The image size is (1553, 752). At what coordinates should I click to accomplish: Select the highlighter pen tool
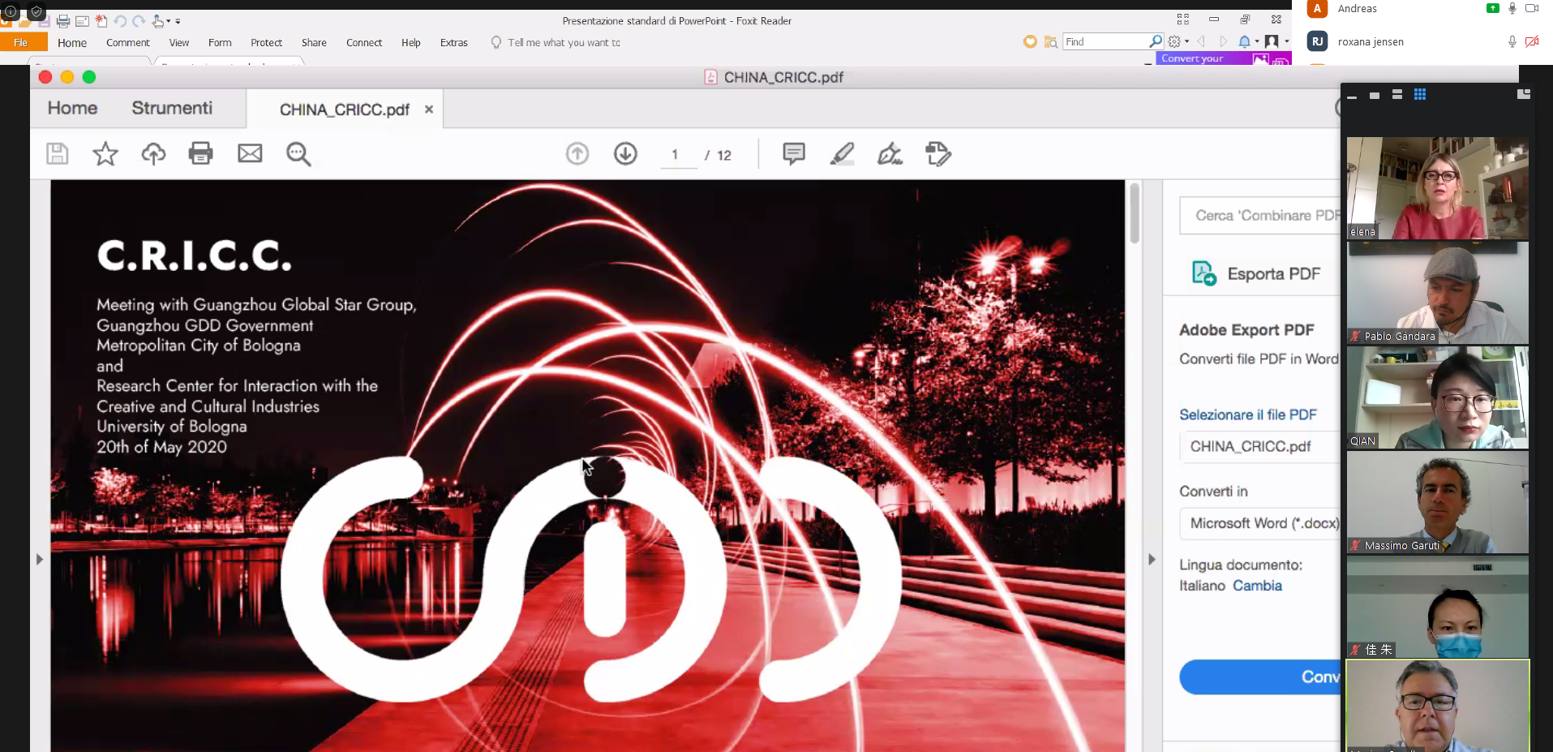(842, 153)
